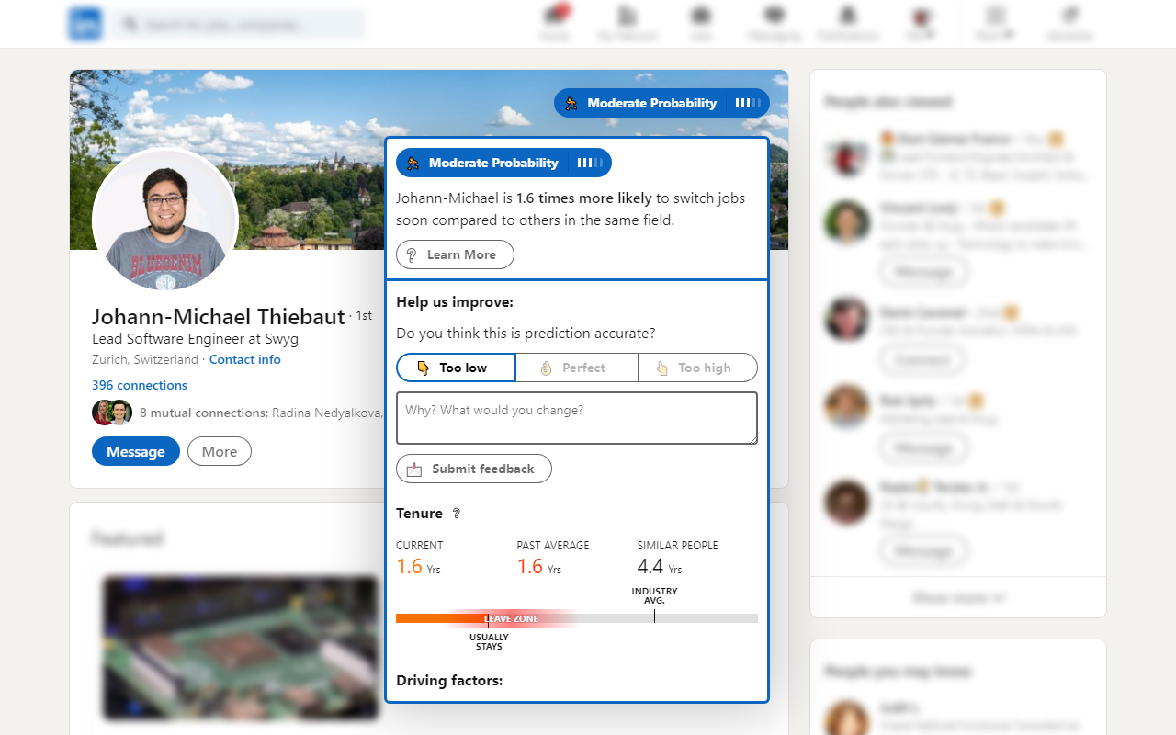Open the More button on the profile card
This screenshot has height=735, width=1176.
[x=220, y=451]
